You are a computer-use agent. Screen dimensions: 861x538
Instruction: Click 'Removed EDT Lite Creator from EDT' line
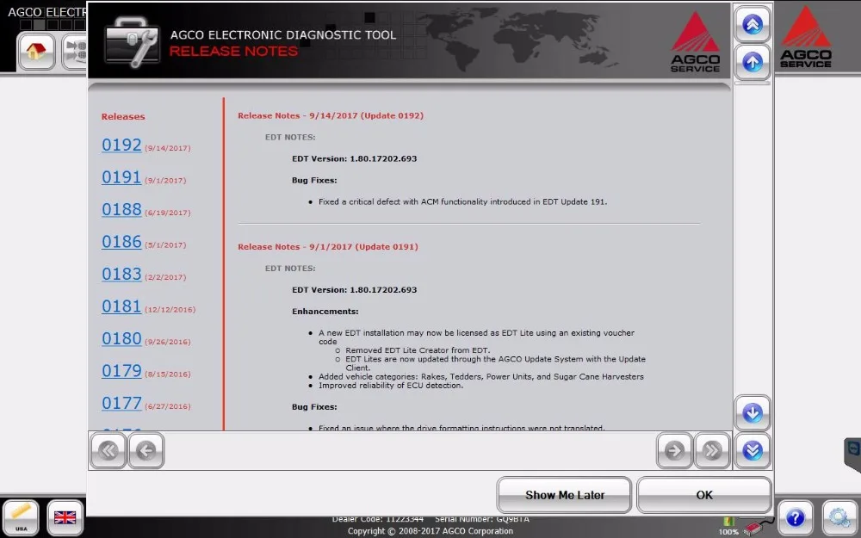[x=418, y=350]
